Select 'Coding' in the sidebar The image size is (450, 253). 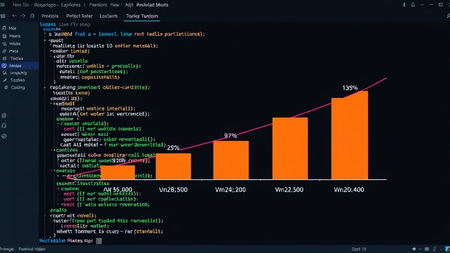pyautogui.click(x=18, y=87)
